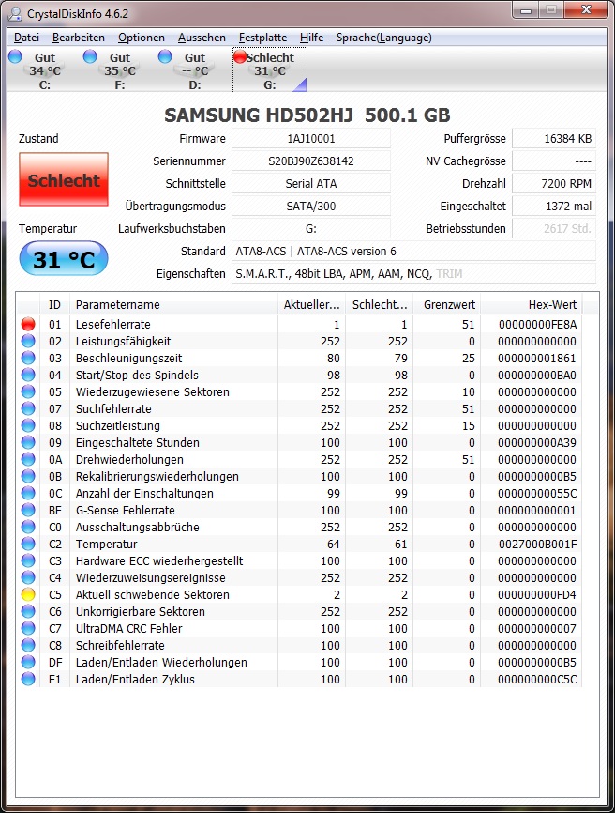Click the yellow status icon for Aktuell schwebende Sektoren
Screen dimensions: 615x813
click(x=28, y=594)
